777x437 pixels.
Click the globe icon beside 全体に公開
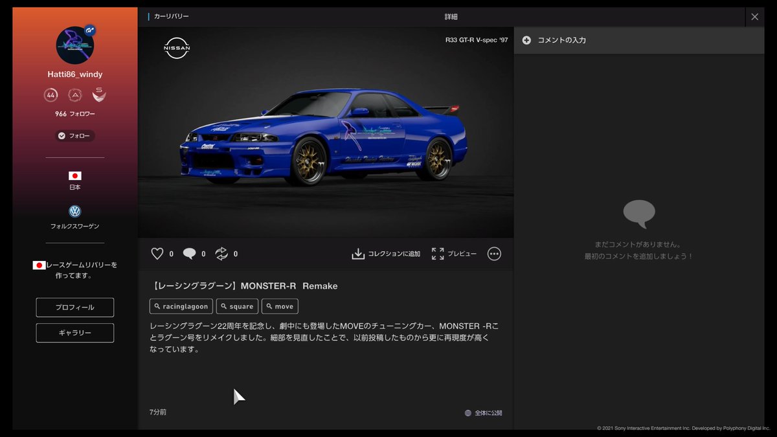pyautogui.click(x=468, y=412)
